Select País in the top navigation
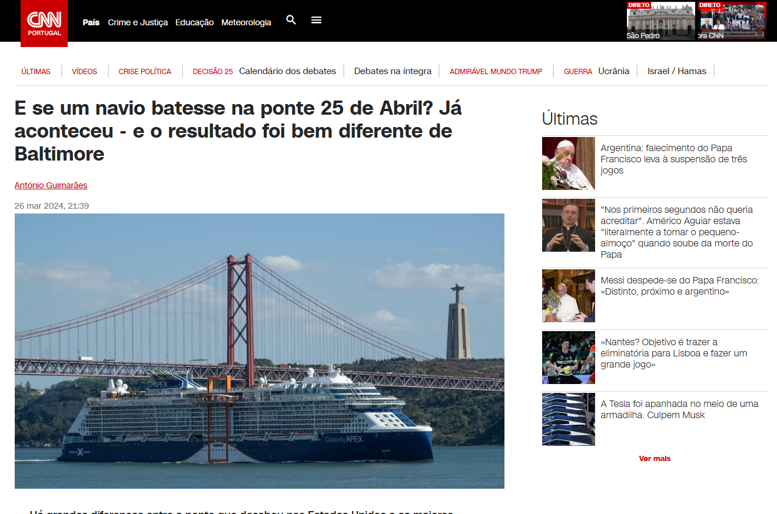This screenshot has width=777, height=514. (x=91, y=22)
